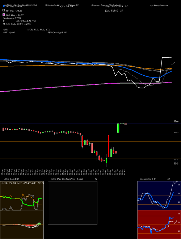The image size is (181, 239).
Task: Click the RSI 14/3 value line
Action: tap(19, 21)
